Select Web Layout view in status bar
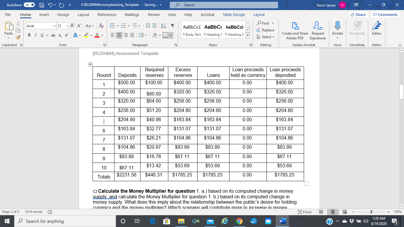The image size is (404, 227). tap(344, 212)
